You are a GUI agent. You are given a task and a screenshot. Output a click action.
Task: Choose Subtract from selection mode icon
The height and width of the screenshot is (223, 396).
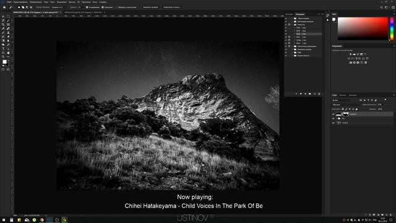(27, 7)
